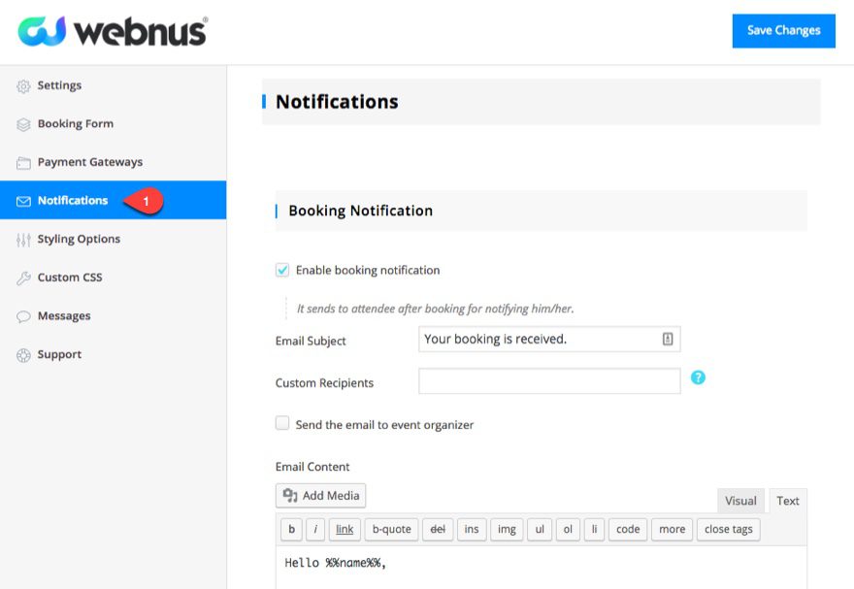Switch to the Visual editor tab

[x=740, y=501]
